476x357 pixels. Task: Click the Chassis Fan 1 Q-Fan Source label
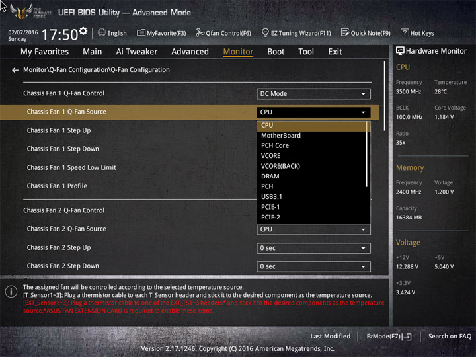(67, 112)
